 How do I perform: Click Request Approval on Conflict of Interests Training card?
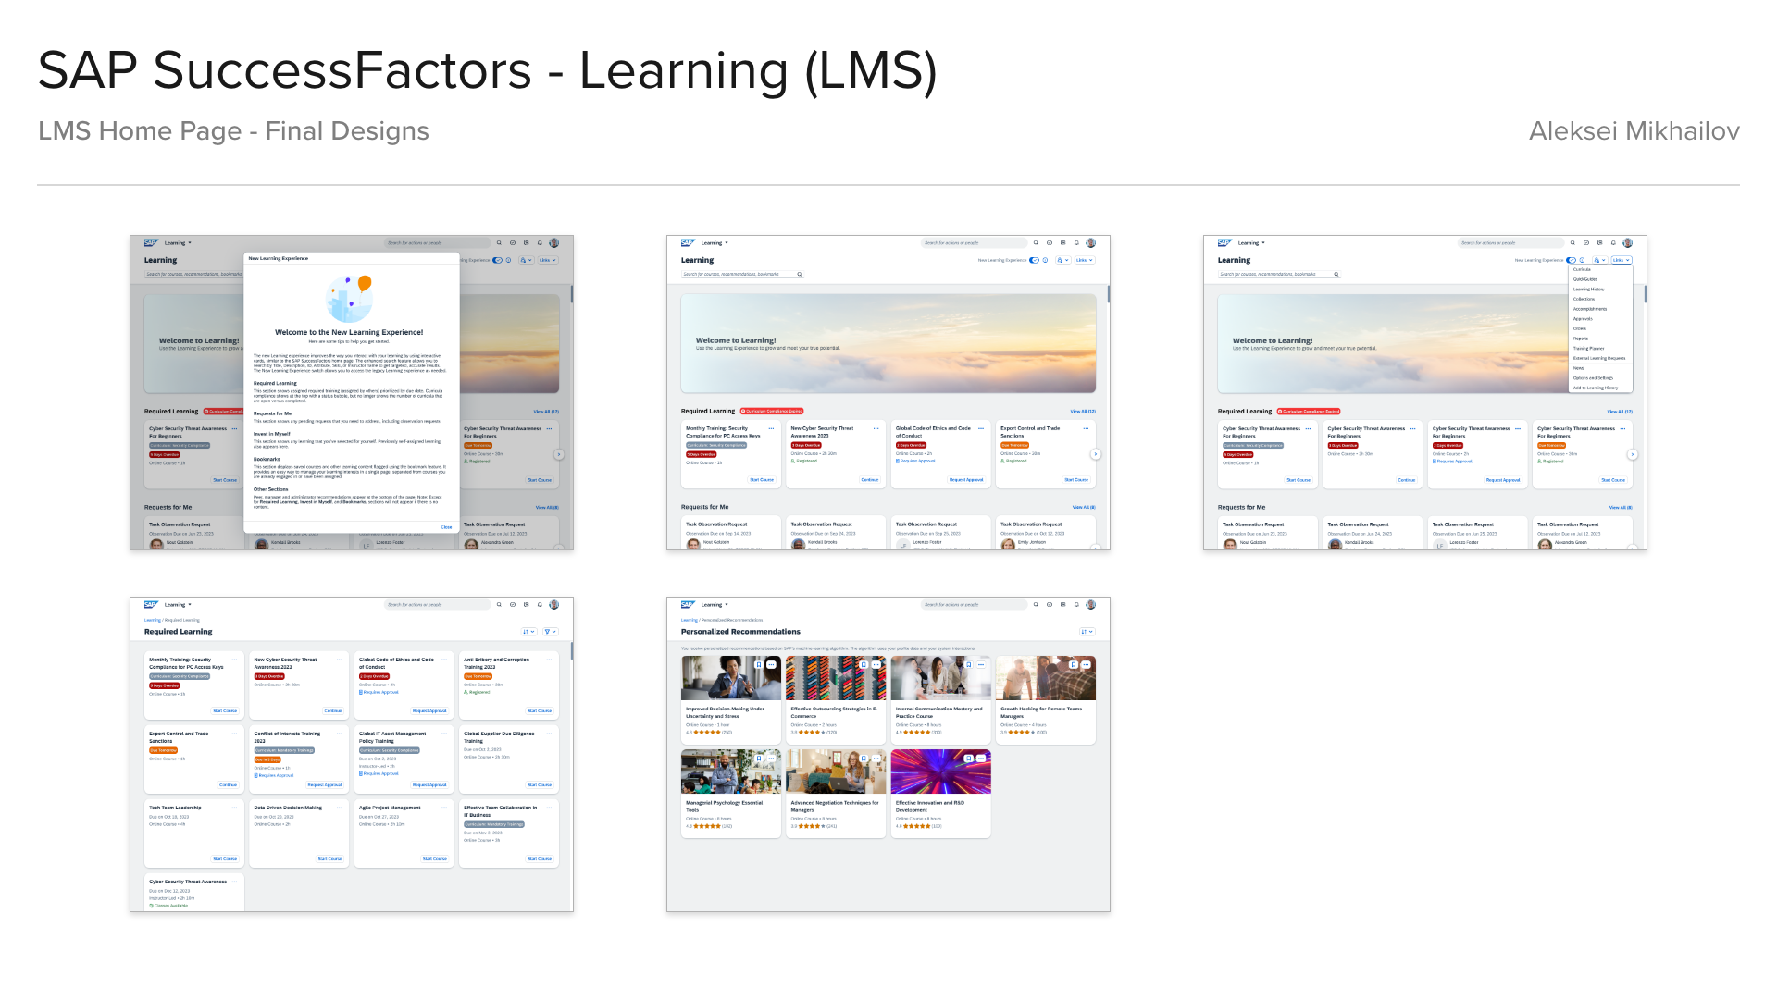(325, 785)
